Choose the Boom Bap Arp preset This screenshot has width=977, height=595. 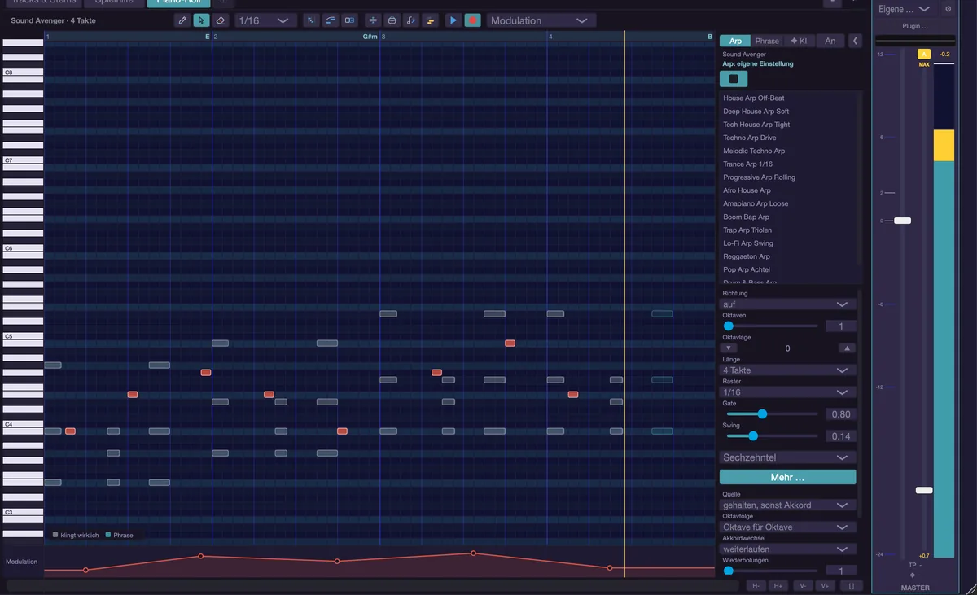pos(790,217)
